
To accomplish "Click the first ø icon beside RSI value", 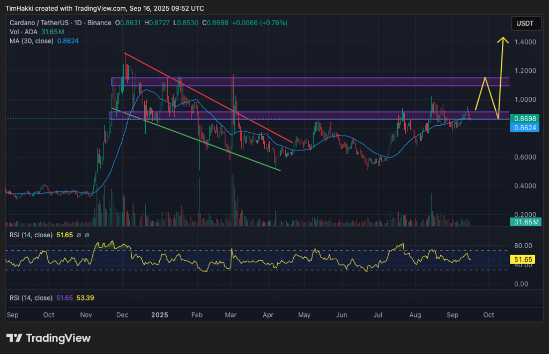I will [x=79, y=235].
